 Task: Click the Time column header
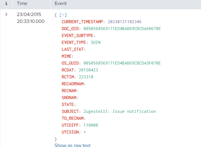point(22,4)
